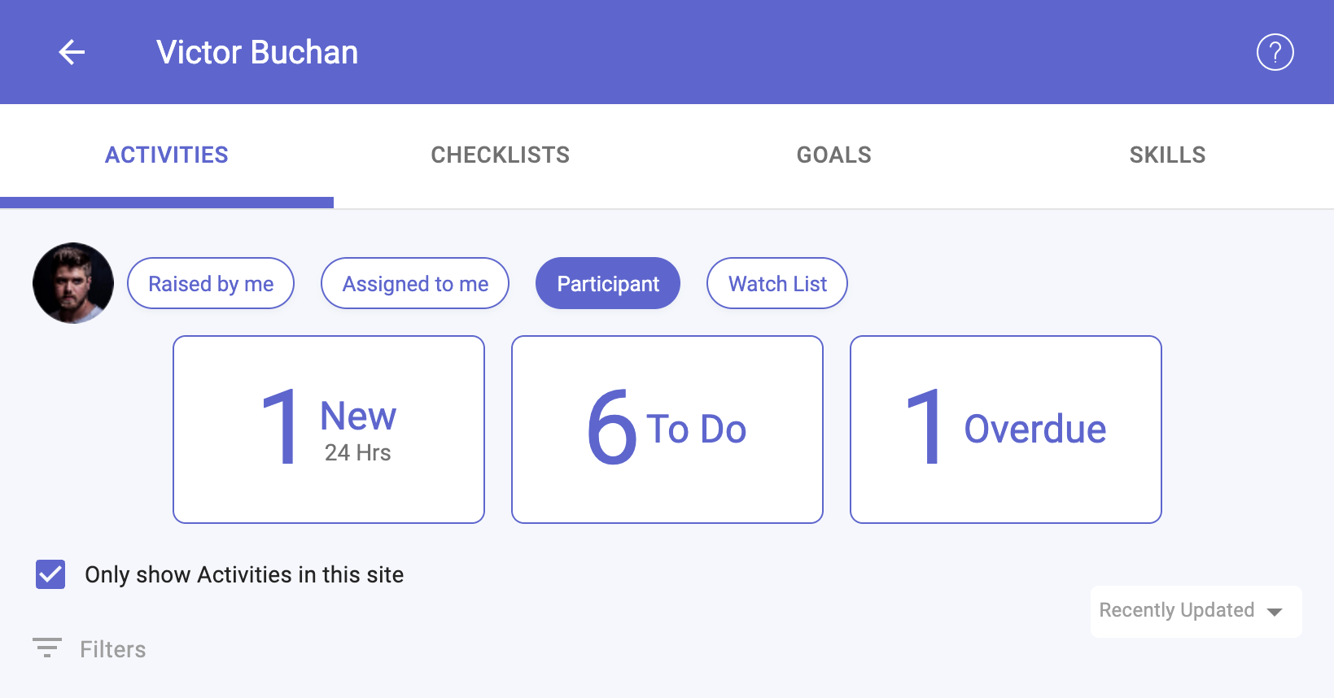Switch to the Checklists tab
The image size is (1334, 698).
[501, 155]
